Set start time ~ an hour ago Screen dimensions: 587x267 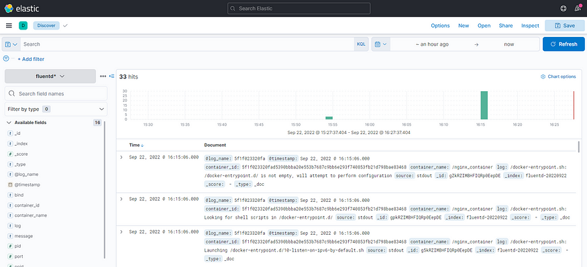pos(432,44)
